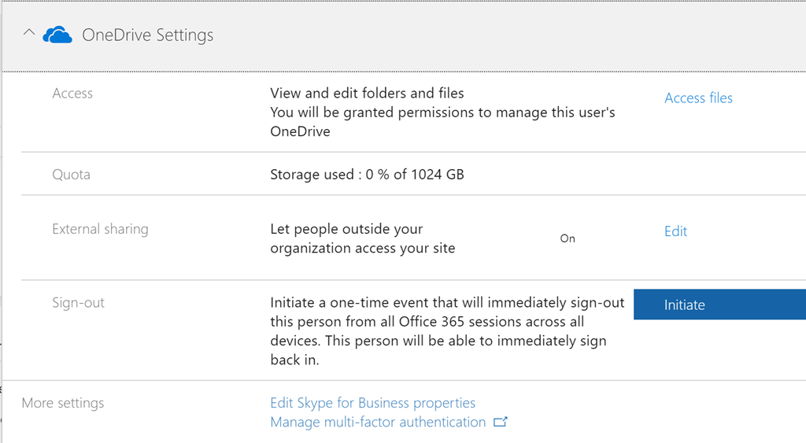This screenshot has width=806, height=443.
Task: Edit external sharing setting
Action: pyautogui.click(x=675, y=231)
